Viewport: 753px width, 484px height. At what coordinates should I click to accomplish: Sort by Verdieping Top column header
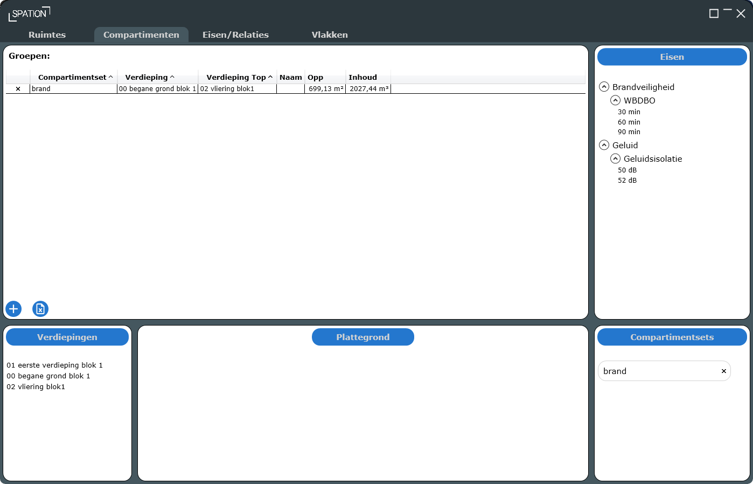pyautogui.click(x=238, y=77)
